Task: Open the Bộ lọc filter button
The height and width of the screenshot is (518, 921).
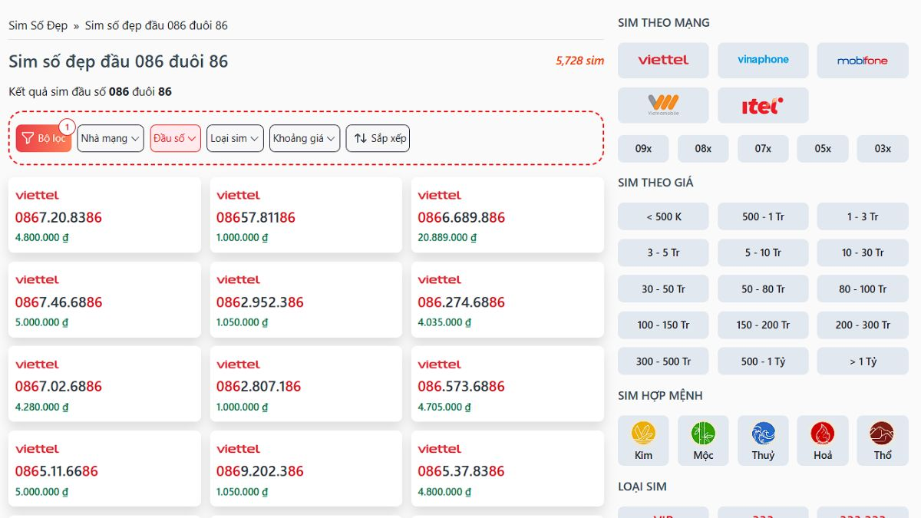Action: [x=44, y=138]
